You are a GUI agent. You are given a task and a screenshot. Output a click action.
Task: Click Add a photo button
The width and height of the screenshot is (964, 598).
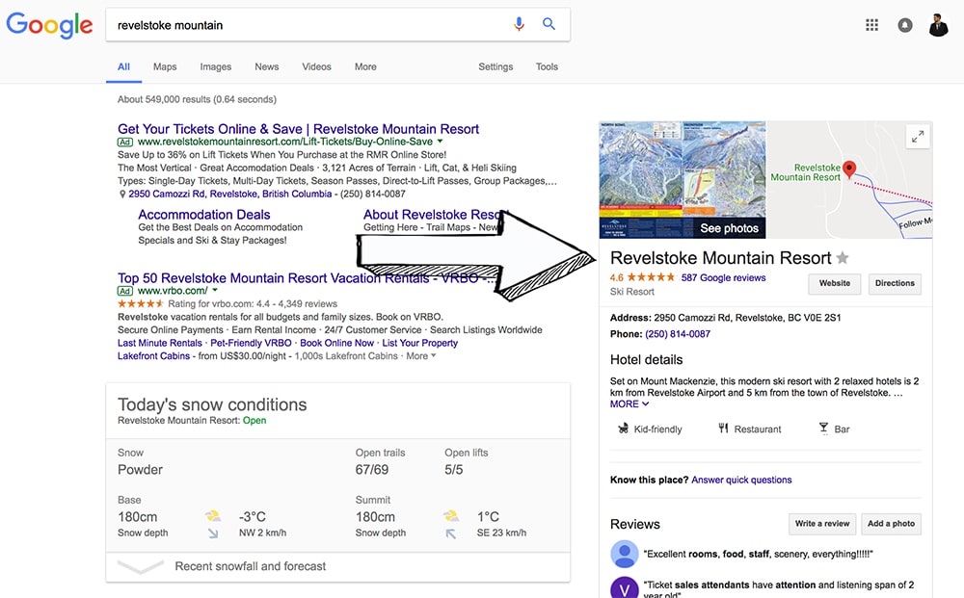click(x=891, y=524)
